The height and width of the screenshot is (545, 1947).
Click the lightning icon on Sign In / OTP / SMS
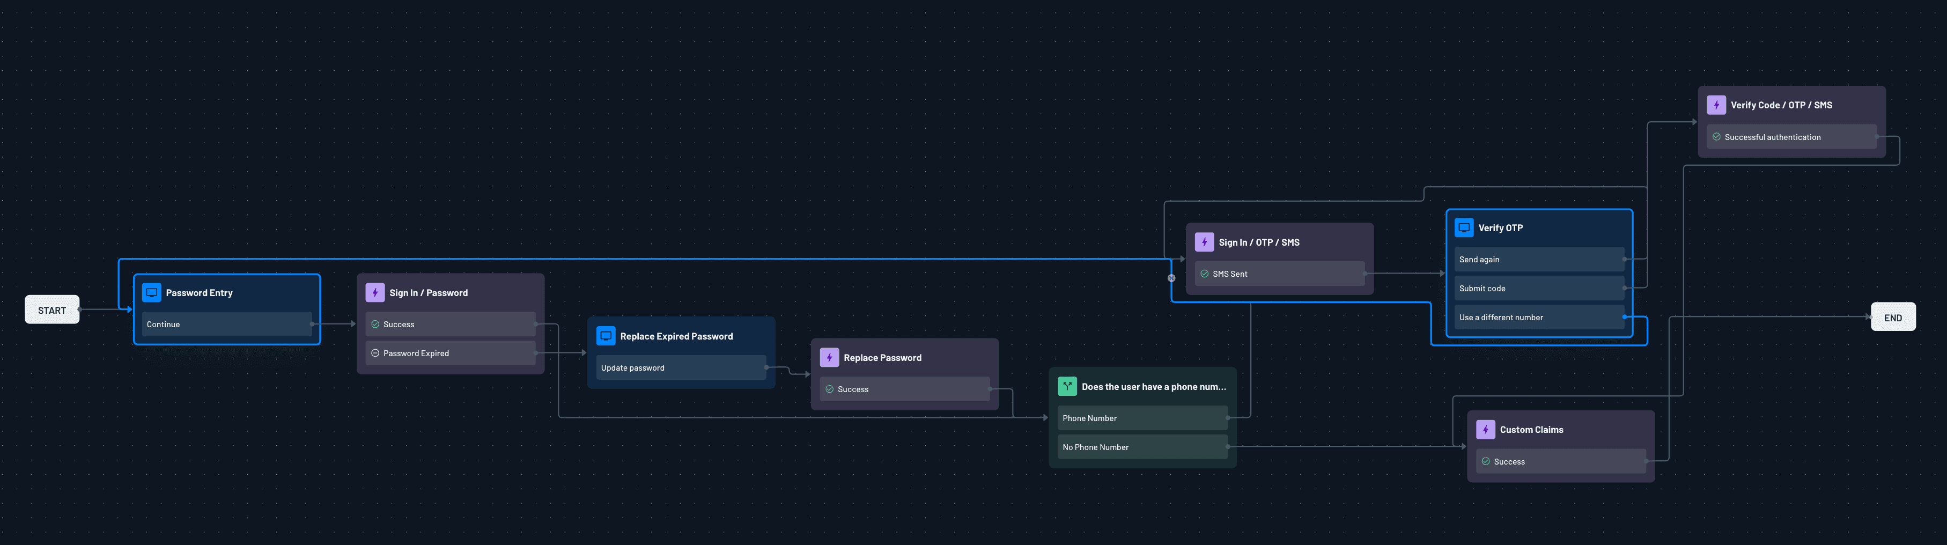click(1204, 241)
